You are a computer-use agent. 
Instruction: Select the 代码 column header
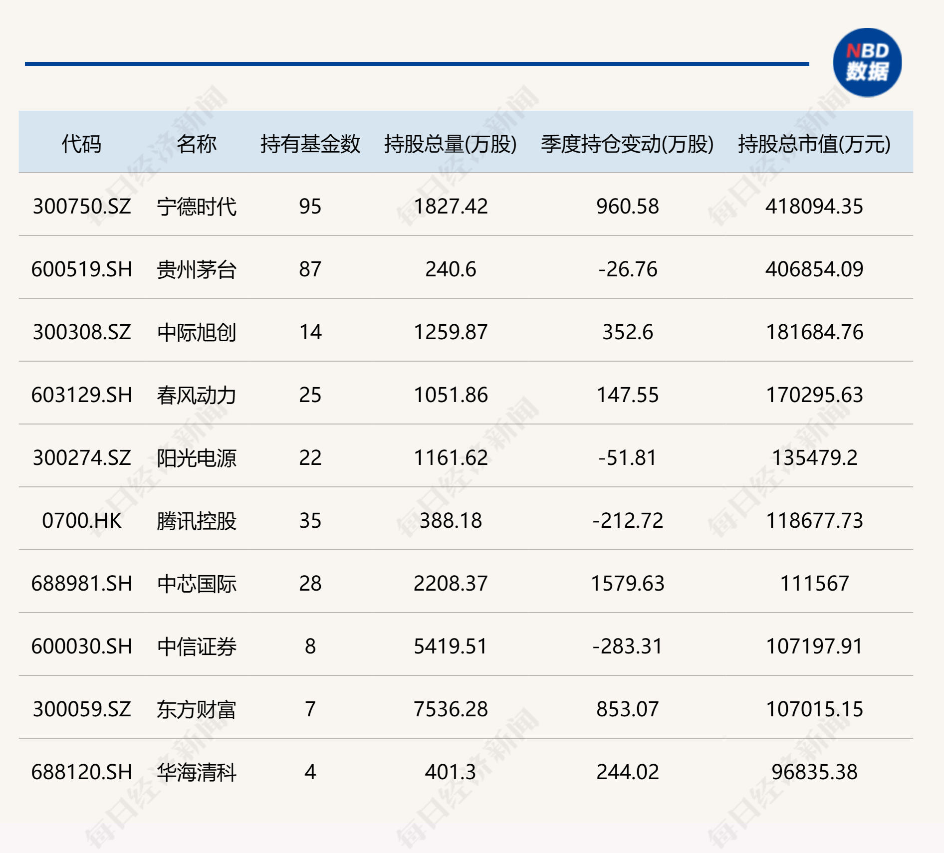81,144
